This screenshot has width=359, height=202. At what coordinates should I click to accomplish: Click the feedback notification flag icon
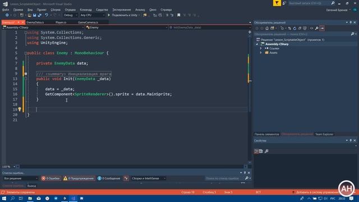(277, 3)
